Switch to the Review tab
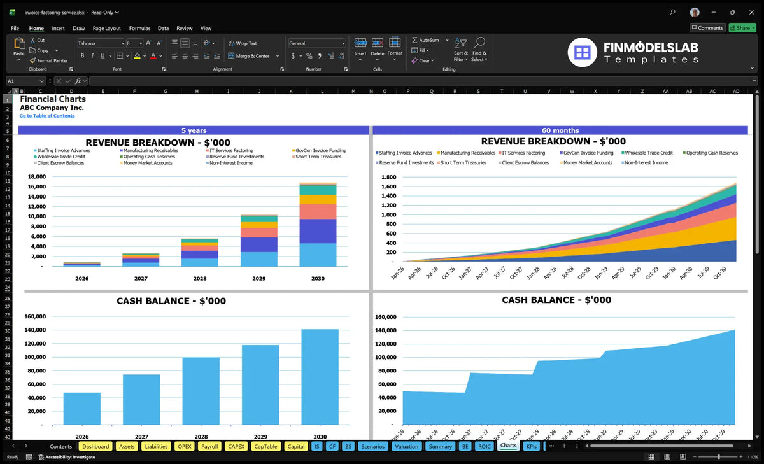Viewport: 764px width, 464px height. click(185, 28)
